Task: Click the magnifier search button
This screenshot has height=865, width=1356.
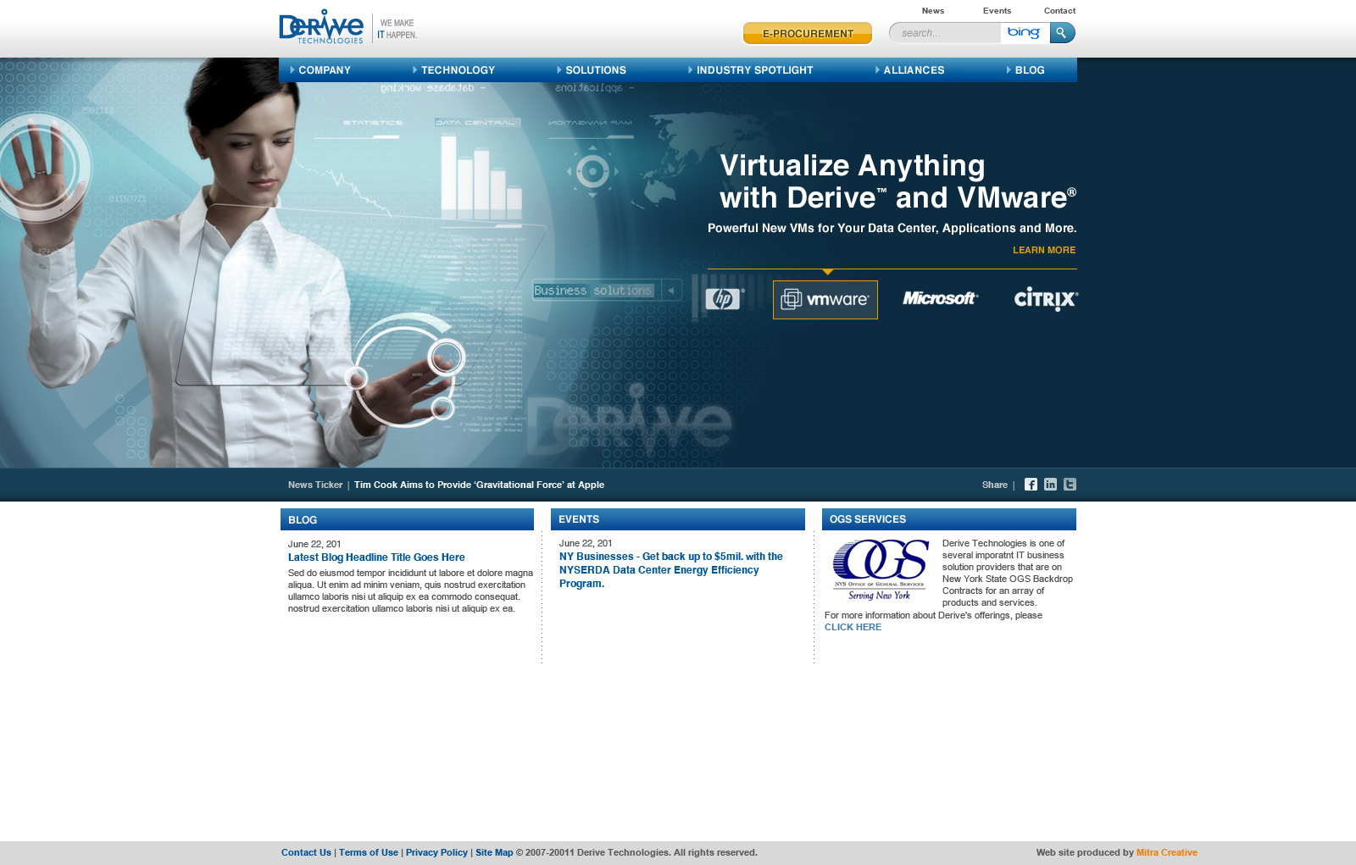Action: tap(1062, 33)
